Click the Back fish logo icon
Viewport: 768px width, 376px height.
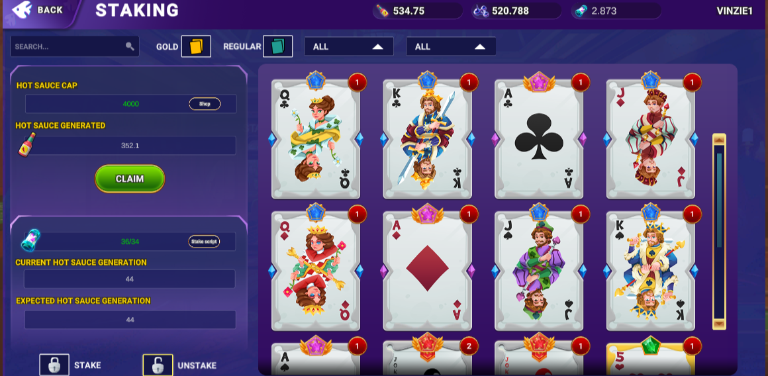click(x=22, y=10)
